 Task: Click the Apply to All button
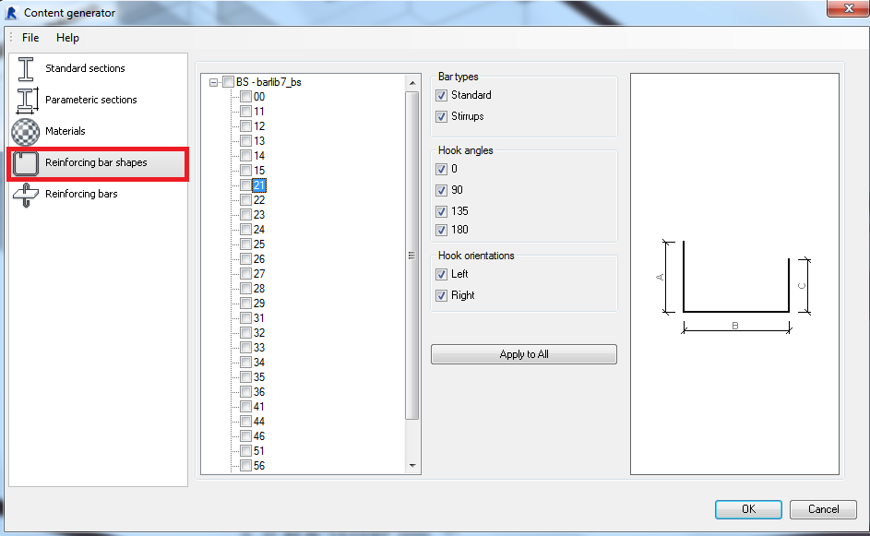coord(523,353)
